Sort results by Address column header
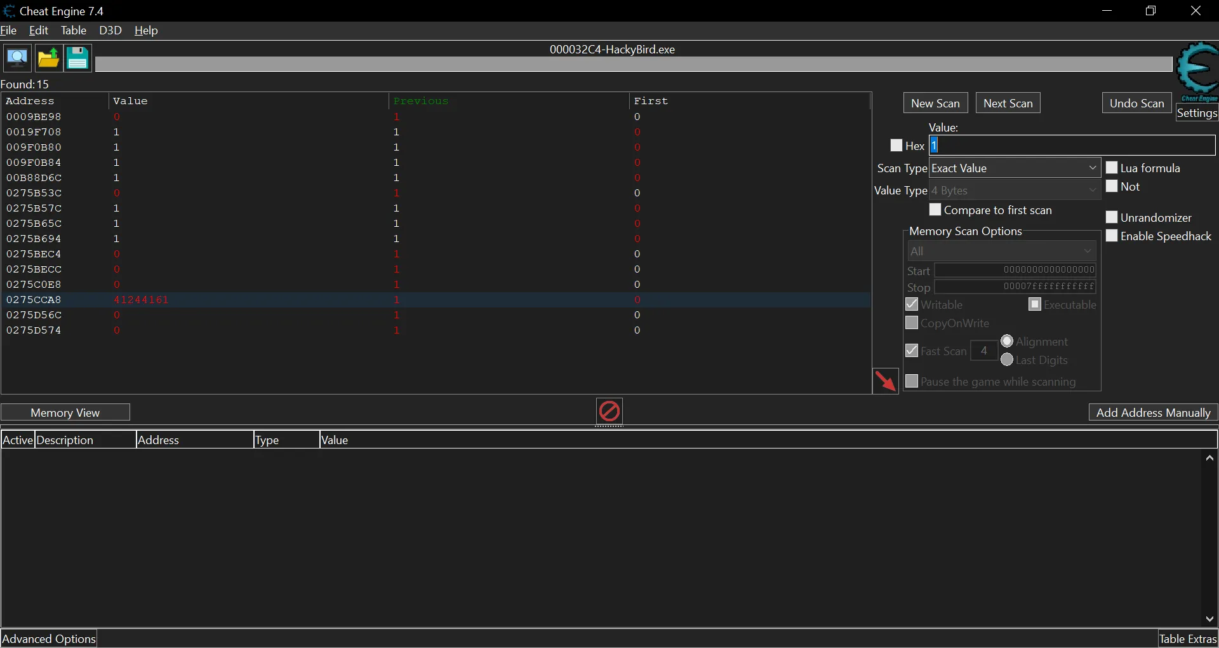 pyautogui.click(x=55, y=101)
